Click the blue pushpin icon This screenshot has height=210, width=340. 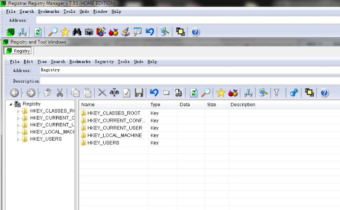point(294,93)
